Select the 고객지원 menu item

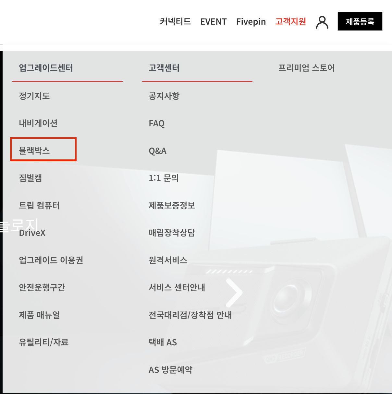click(x=290, y=22)
